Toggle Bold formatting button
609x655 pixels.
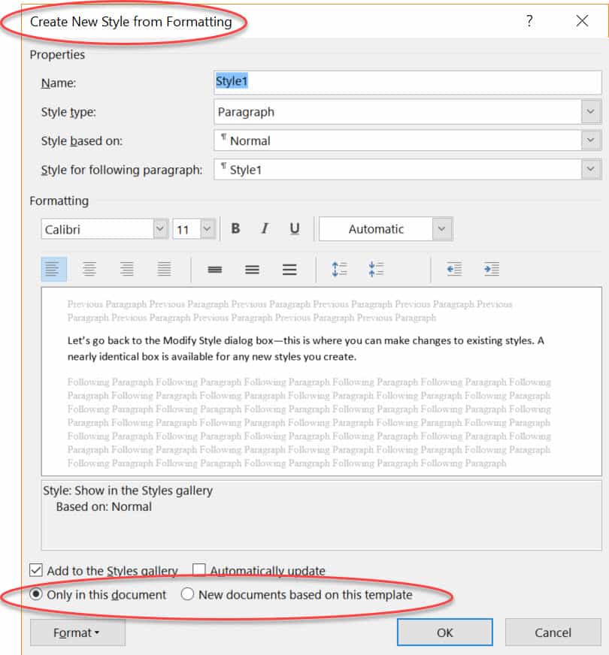(x=236, y=228)
